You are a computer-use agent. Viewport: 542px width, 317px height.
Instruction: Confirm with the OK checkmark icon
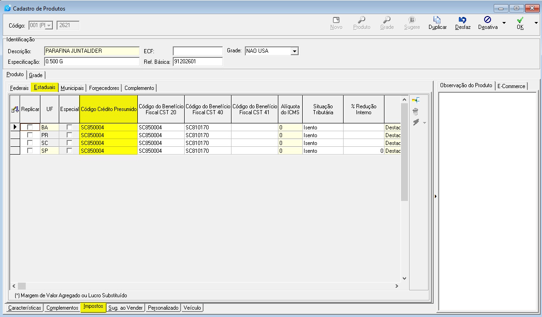(x=520, y=20)
